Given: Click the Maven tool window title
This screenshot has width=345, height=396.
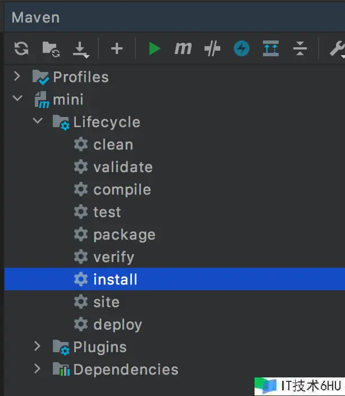Looking at the screenshot, I should [x=35, y=17].
